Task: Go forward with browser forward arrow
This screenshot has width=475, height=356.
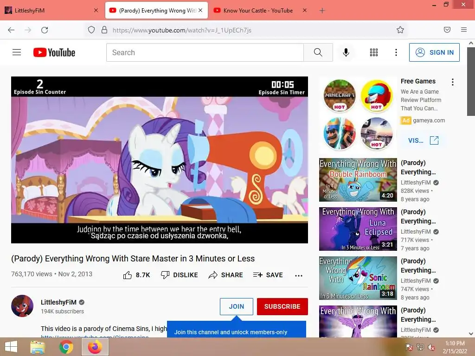Action: point(28,30)
